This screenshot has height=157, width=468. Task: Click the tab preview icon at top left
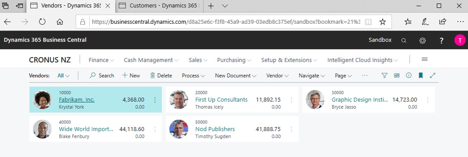pyautogui.click(x=5, y=5)
